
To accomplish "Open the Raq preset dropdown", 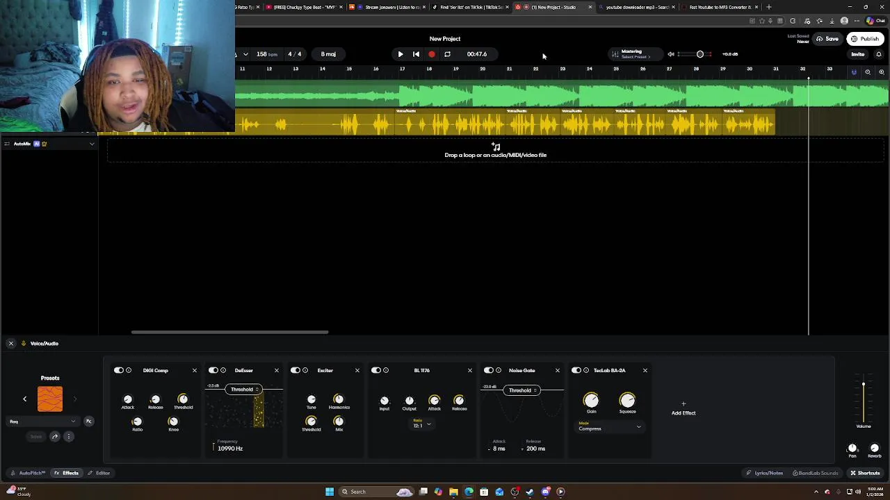I will click(x=42, y=421).
